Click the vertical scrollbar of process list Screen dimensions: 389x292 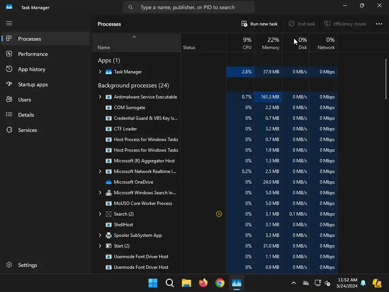pos(386,79)
